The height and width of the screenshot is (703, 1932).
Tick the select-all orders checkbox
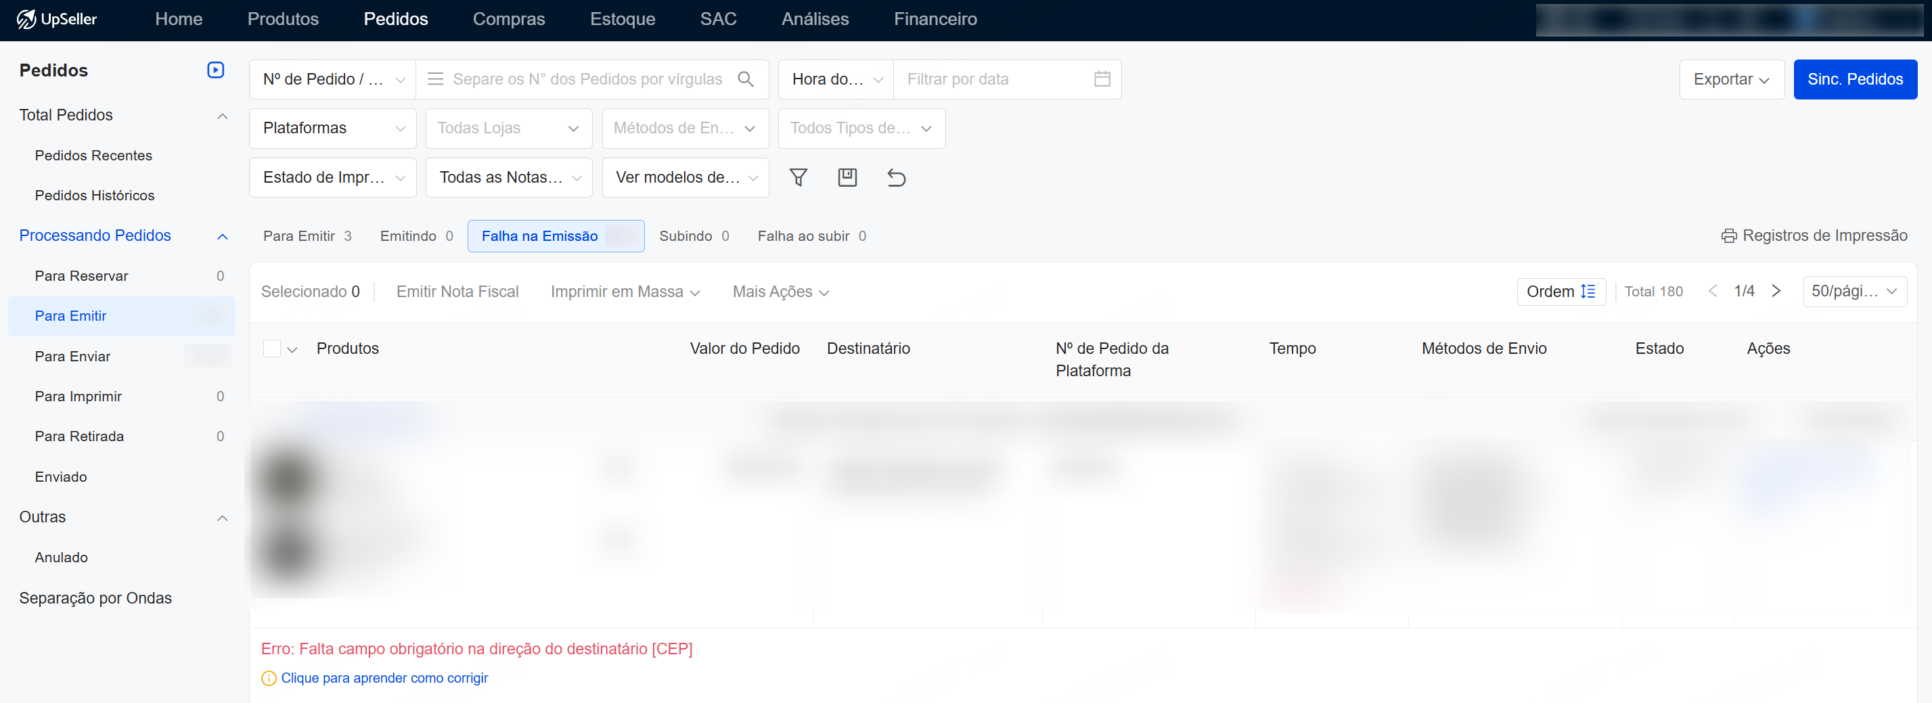point(271,349)
